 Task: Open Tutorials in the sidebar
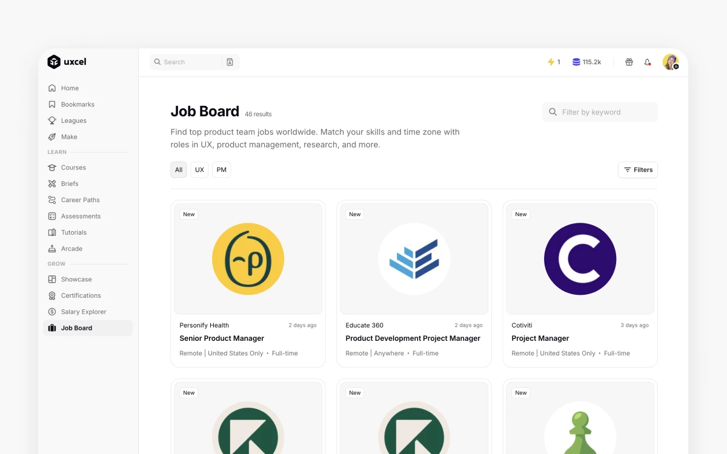point(88,232)
